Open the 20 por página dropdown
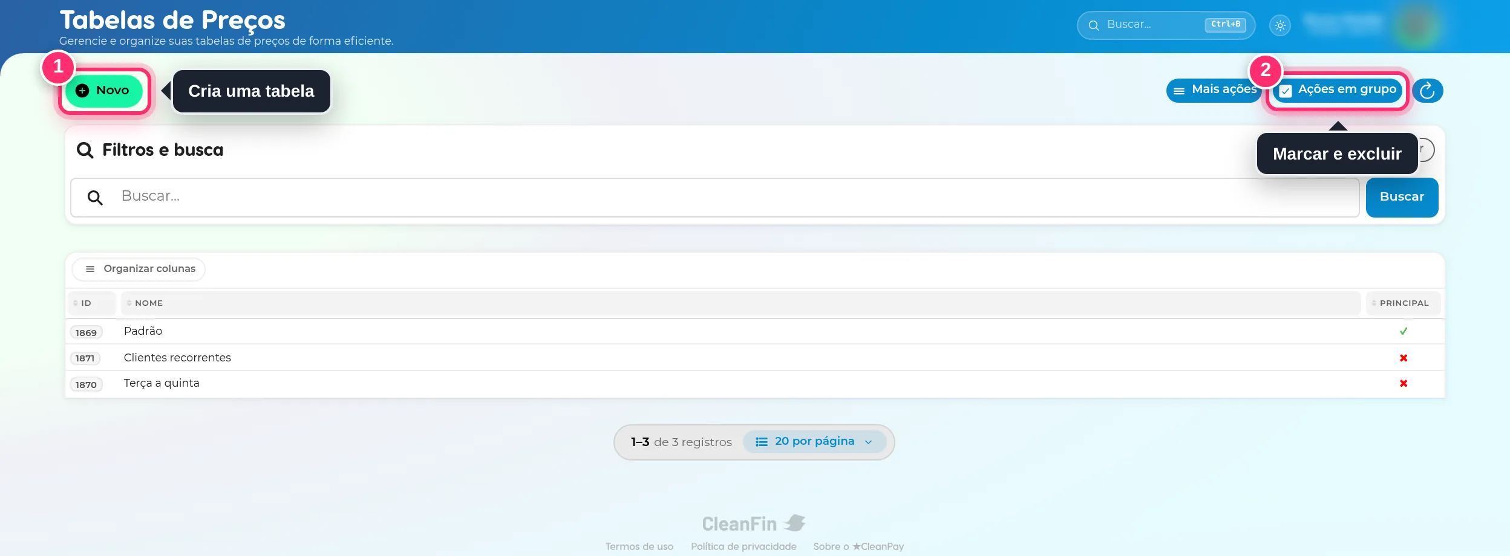This screenshot has width=1510, height=556. pos(814,442)
